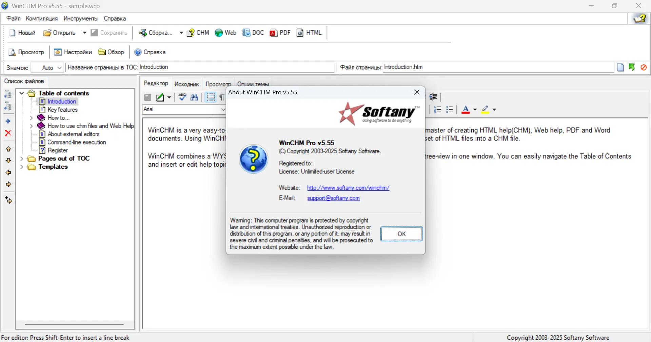This screenshot has height=342, width=651.
Task: Open the Инструменты menu
Action: click(x=80, y=18)
